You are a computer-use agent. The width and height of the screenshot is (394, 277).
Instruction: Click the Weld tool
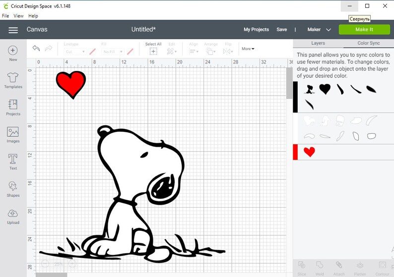320,268
